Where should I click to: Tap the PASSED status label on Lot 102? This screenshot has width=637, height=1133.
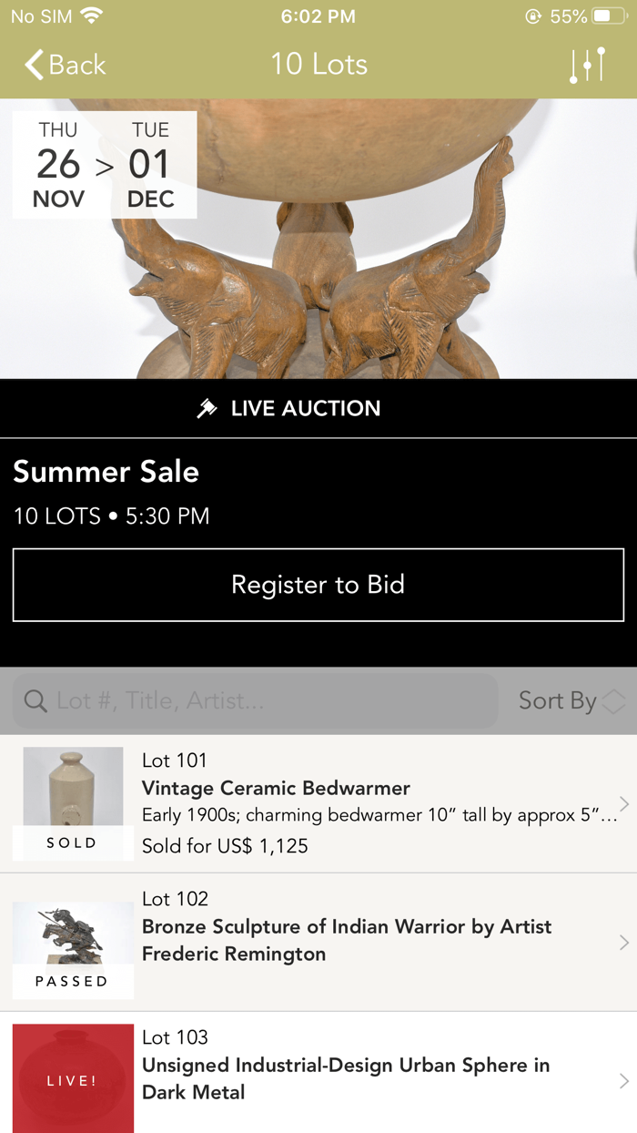coord(73,982)
